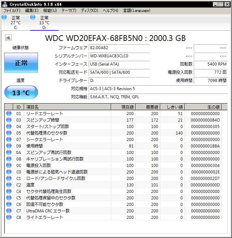
Task: Click raw value 00000000084D in row 03
Action: pyautogui.click(x=205, y=120)
